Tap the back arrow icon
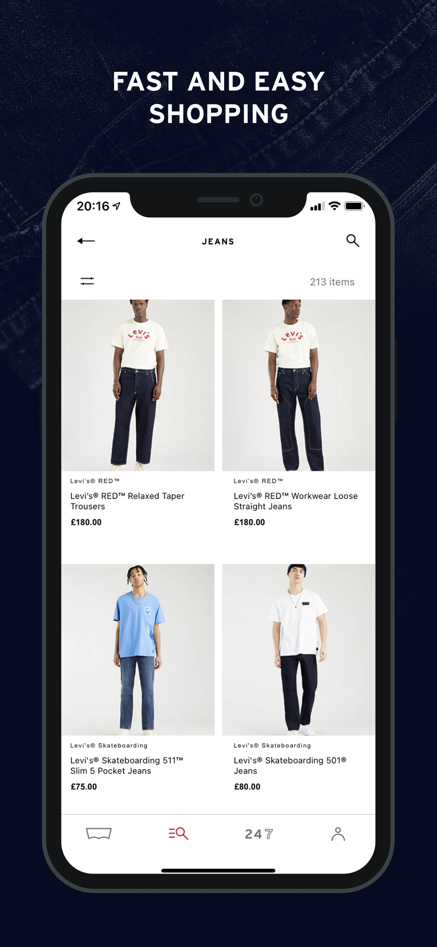The width and height of the screenshot is (437, 947). point(86,241)
